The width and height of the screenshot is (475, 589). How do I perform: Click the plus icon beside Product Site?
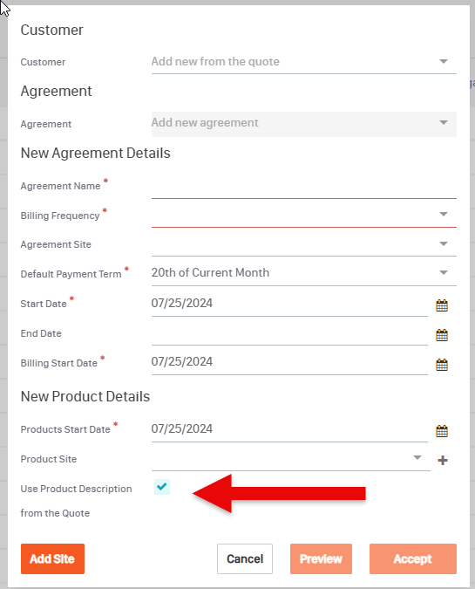click(443, 460)
